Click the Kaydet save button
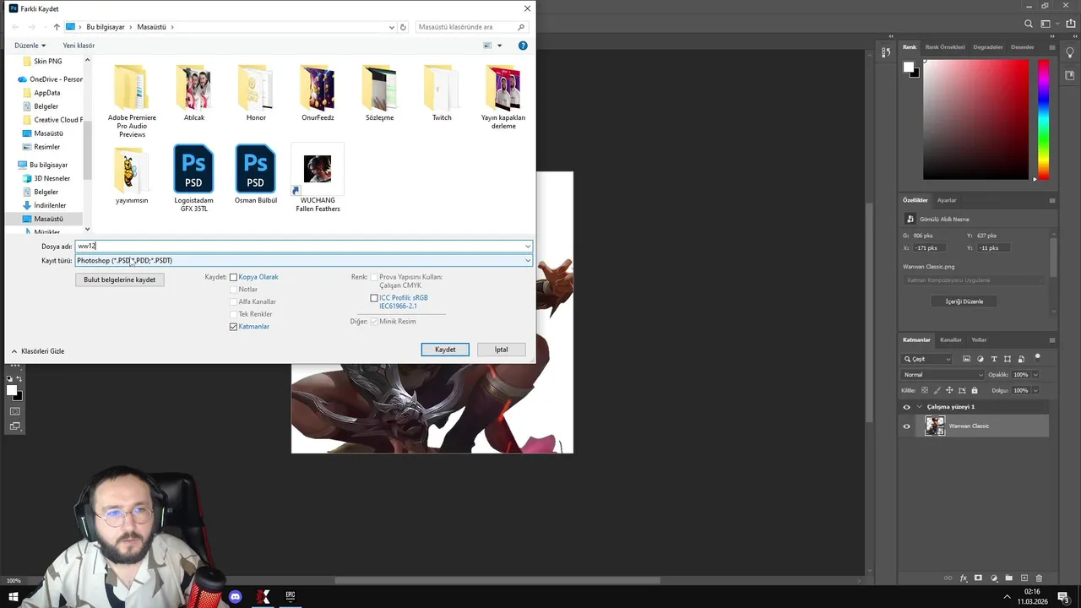This screenshot has width=1081, height=608. point(445,350)
